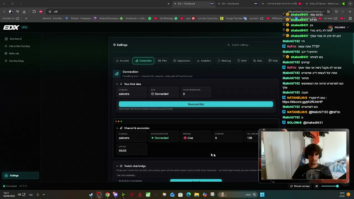Select the Connection settings tab
The height and width of the screenshot is (199, 354).
pos(143,61)
